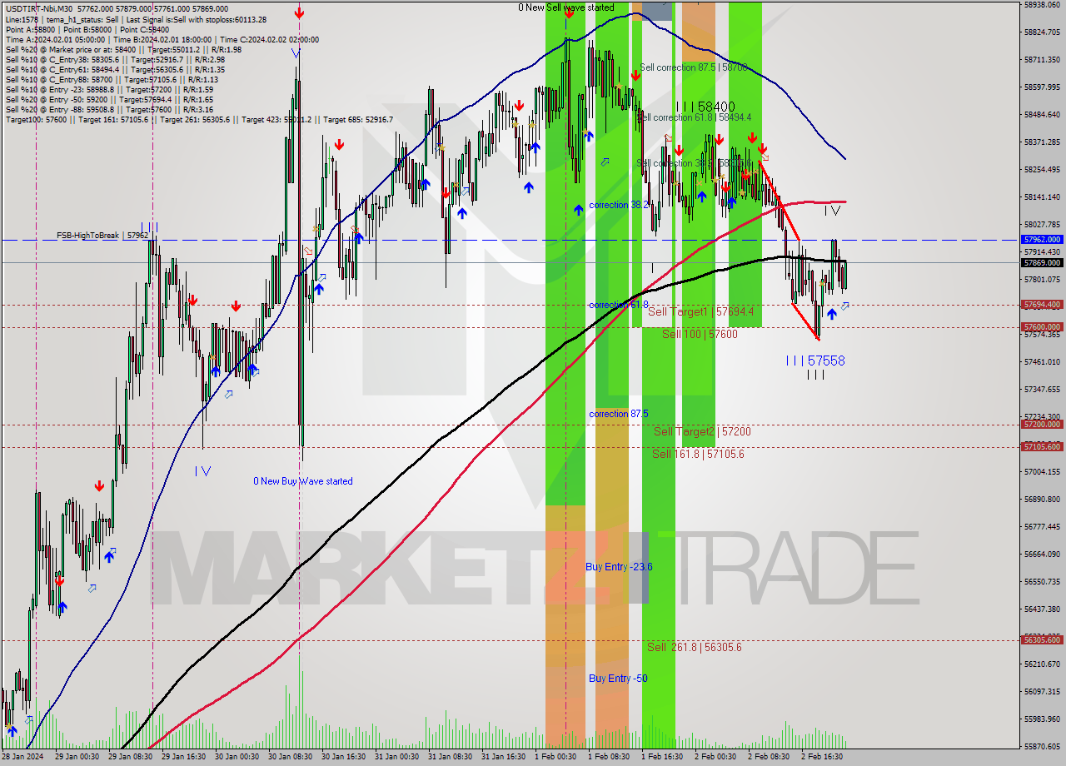1066x766 pixels.
Task: Click the '0 New Sell wave started' label
Action: (x=566, y=7)
